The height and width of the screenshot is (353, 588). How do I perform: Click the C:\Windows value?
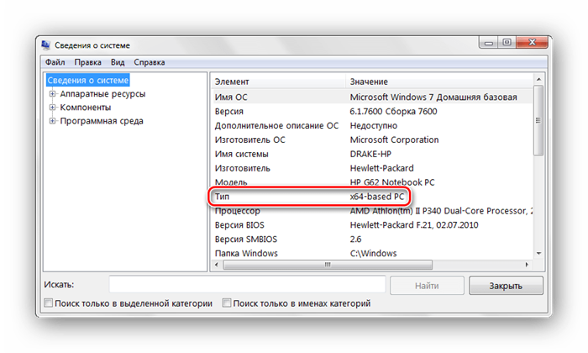pyautogui.click(x=373, y=254)
